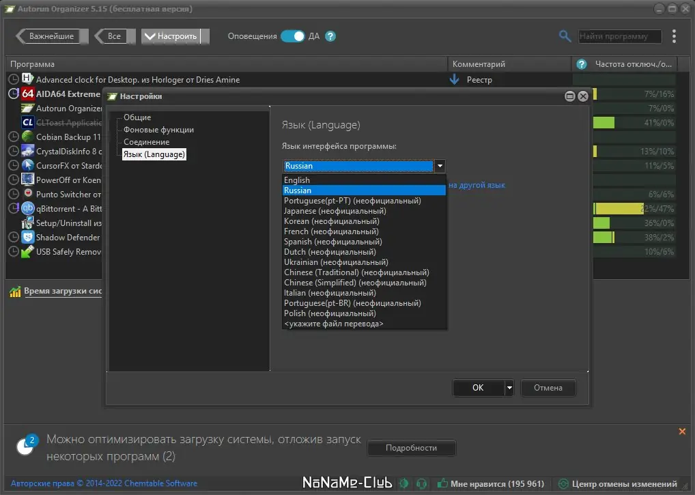Click the help icon next to Оповещения
Screen dimensions: 695x495
click(x=330, y=36)
